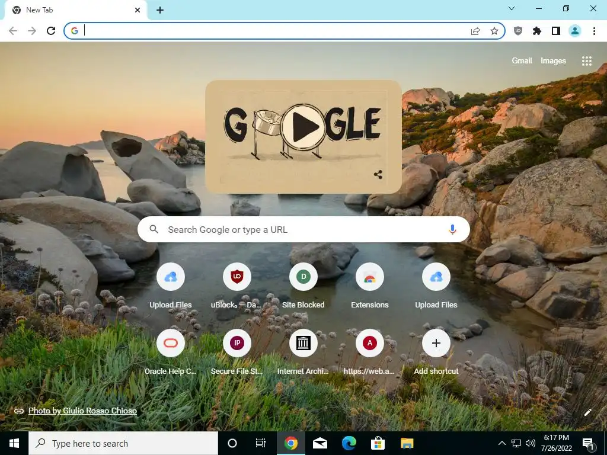The image size is (607, 455).
Task: Open the Gmail link
Action: coord(522,61)
